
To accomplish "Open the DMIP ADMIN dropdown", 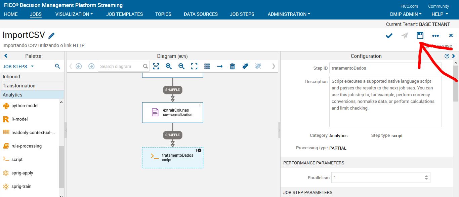I will (406, 14).
